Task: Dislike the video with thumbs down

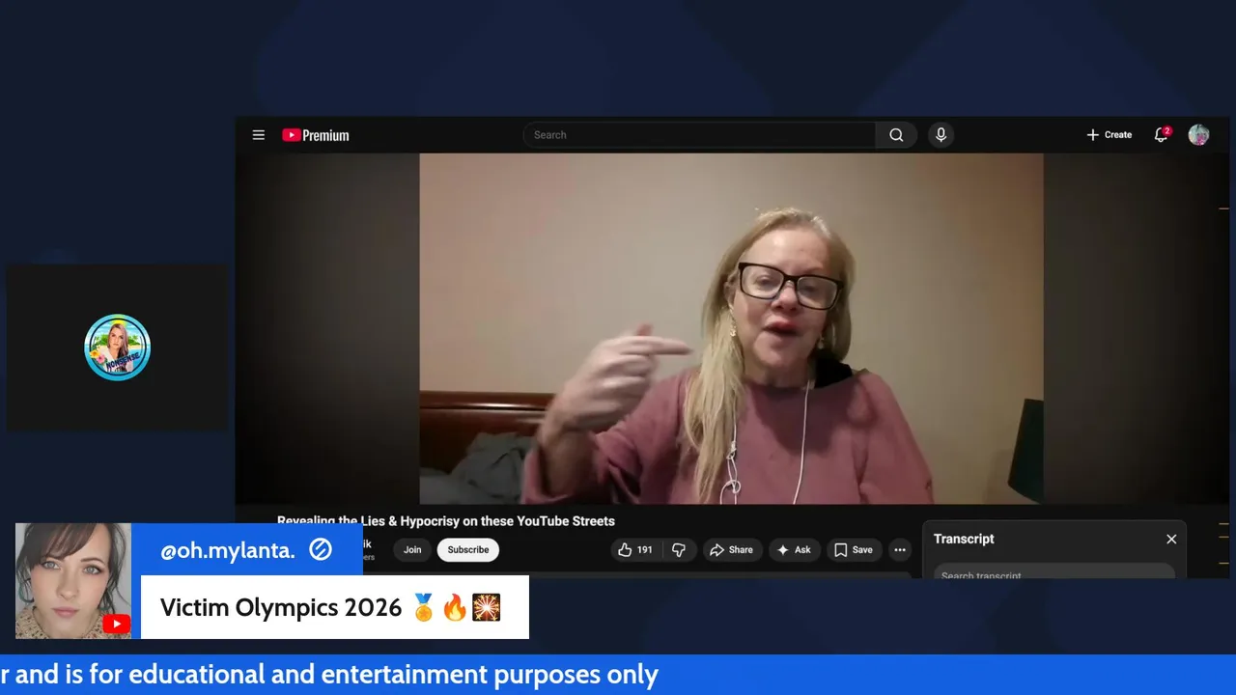Action: tap(679, 550)
